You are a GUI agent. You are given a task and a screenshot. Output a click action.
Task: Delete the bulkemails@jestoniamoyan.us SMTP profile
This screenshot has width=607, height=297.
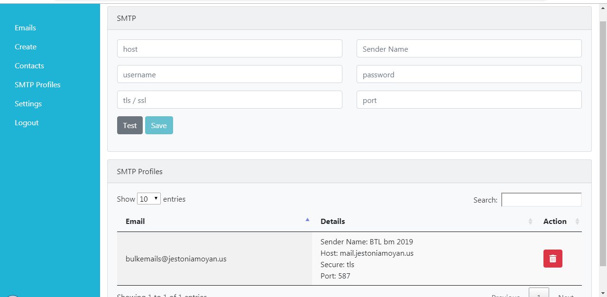(552, 259)
